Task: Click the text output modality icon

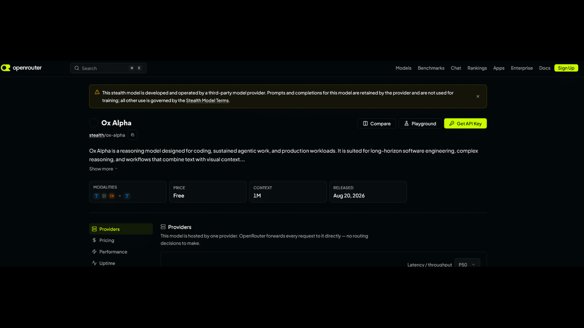Action: pos(127,196)
